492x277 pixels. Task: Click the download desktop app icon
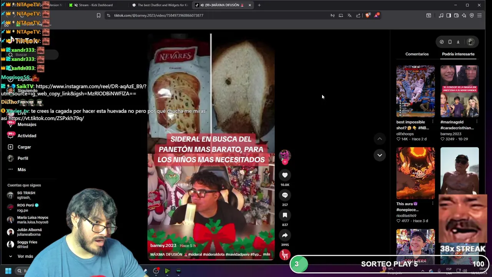(x=458, y=42)
